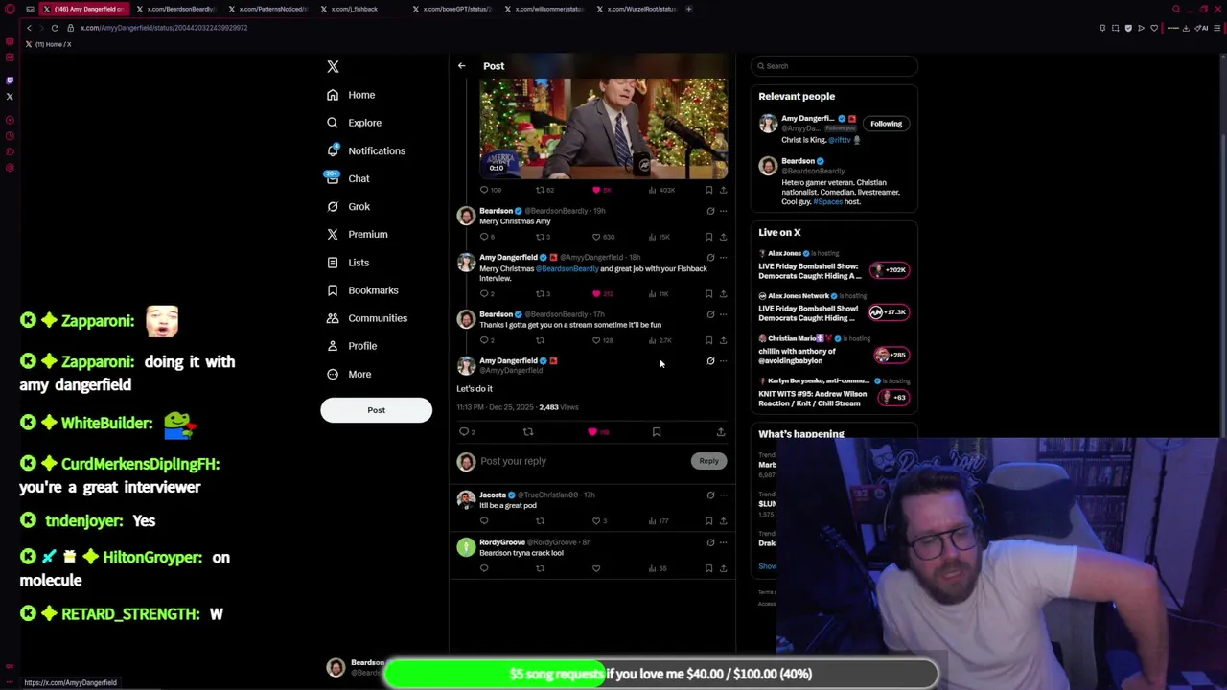Open Home in X sidebar
This screenshot has width=1227, height=690.
click(351, 95)
